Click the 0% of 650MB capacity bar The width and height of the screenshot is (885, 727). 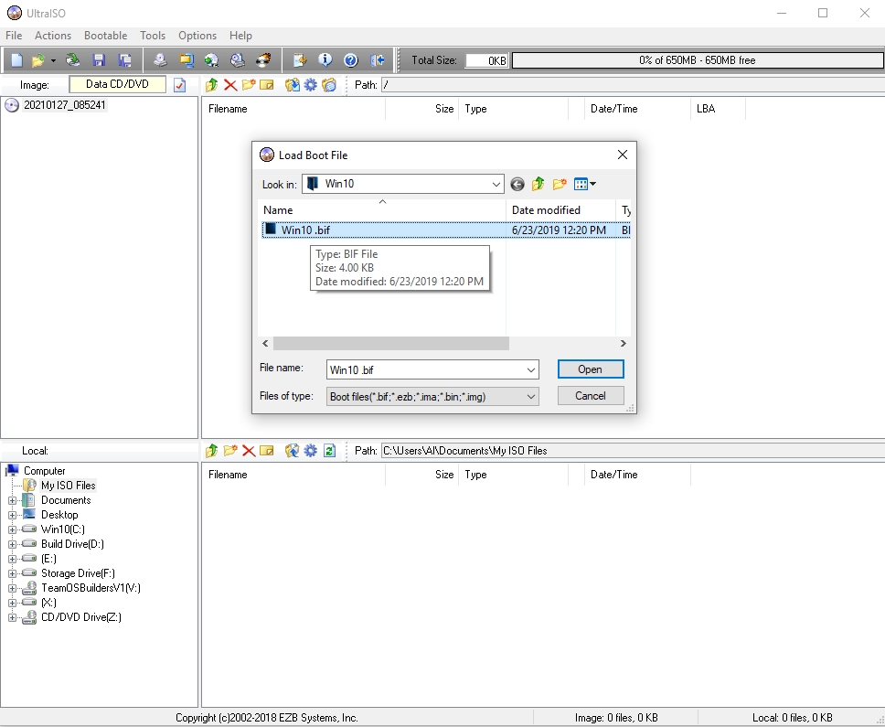[697, 60]
